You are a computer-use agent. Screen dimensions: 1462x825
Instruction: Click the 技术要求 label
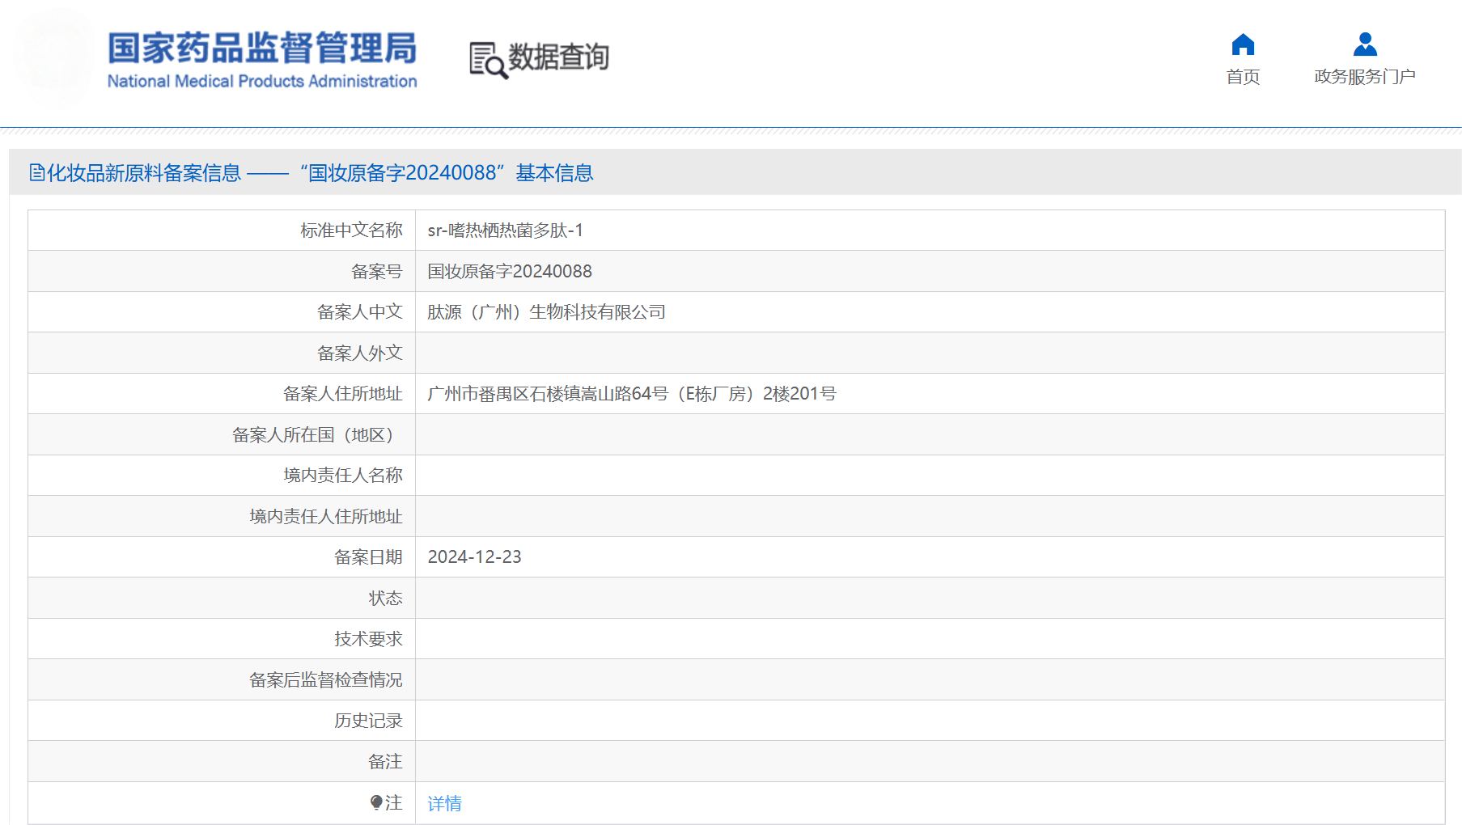pos(368,639)
